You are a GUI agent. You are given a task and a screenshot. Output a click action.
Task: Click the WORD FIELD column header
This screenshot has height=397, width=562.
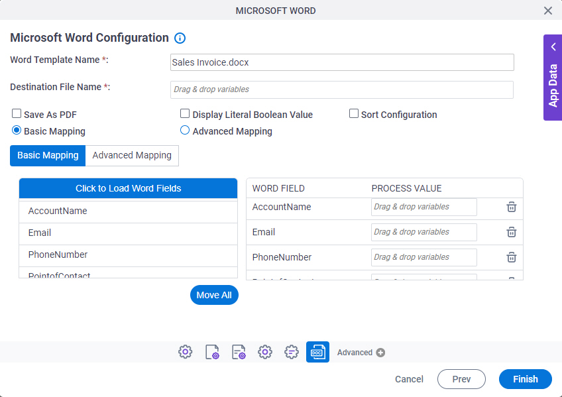pyautogui.click(x=278, y=188)
